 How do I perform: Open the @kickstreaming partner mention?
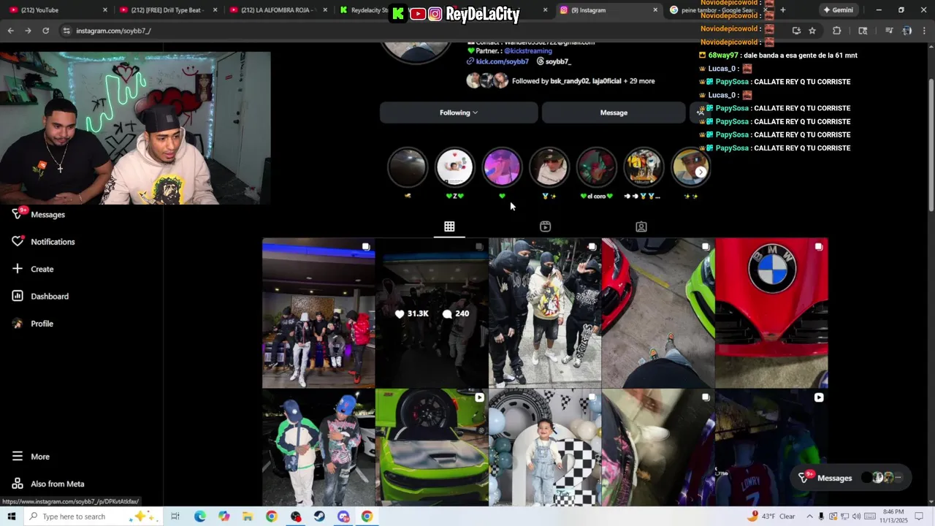(x=528, y=51)
